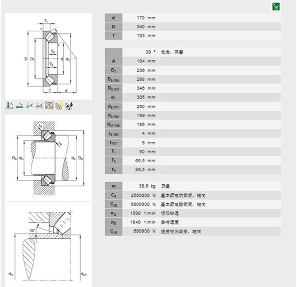Click the da min value 250 mm

(x=146, y=106)
